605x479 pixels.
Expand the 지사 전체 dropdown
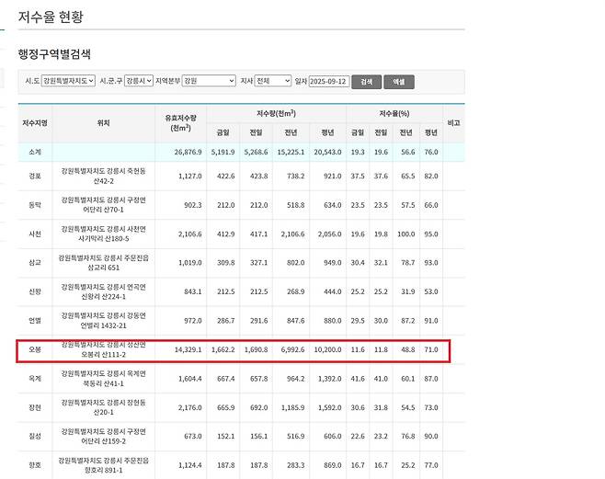(273, 81)
